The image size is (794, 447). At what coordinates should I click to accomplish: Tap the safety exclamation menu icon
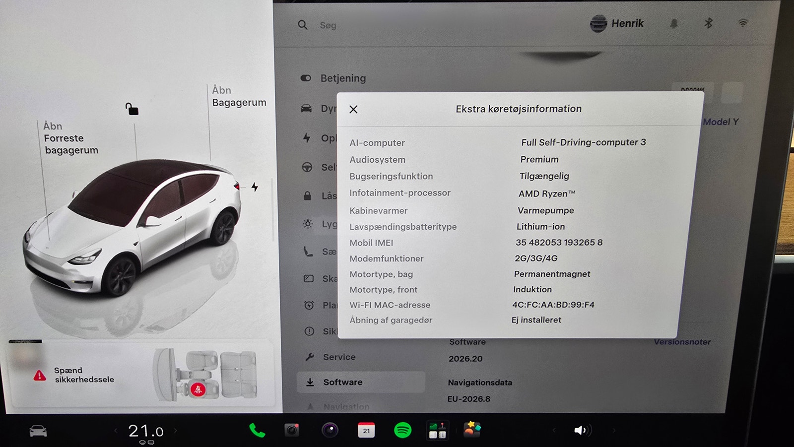[x=309, y=331]
